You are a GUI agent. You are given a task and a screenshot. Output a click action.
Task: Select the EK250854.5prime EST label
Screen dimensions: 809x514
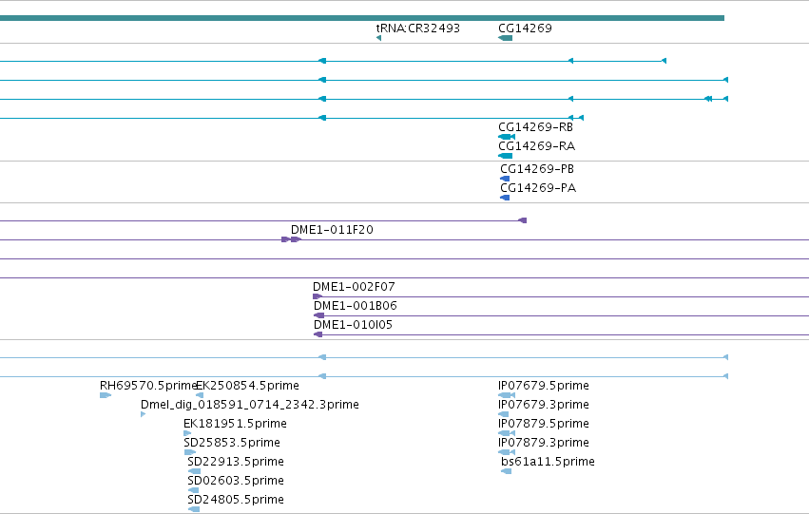[248, 386]
